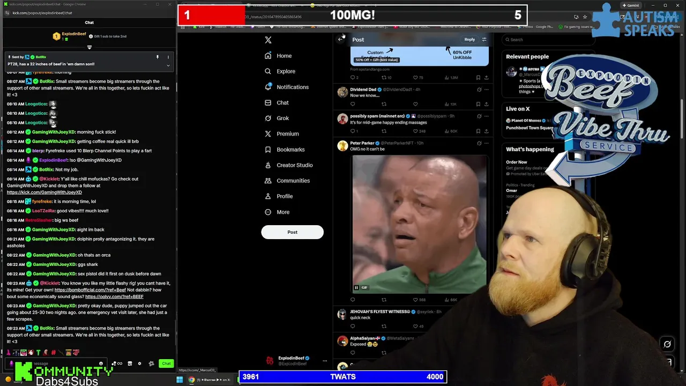Open more options on Peter Parker reply

point(486,143)
